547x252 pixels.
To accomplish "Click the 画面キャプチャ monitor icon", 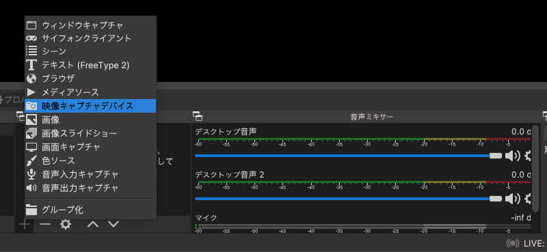I will coord(31,147).
